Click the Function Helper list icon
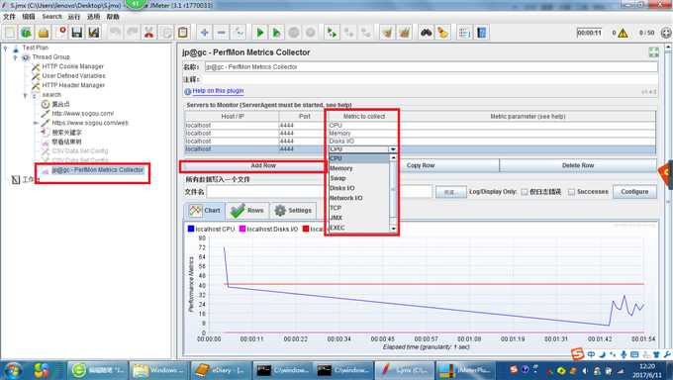 click(x=464, y=33)
